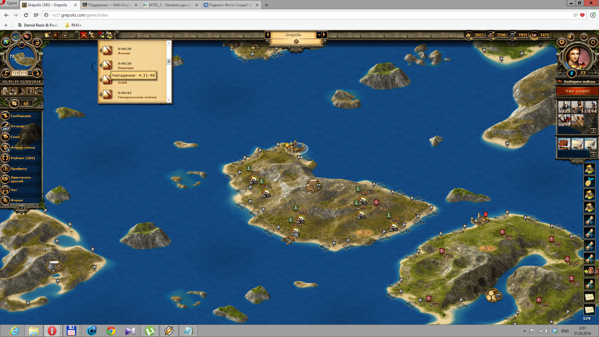Open city overview building icon
This screenshot has height=337, width=599.
27,37
